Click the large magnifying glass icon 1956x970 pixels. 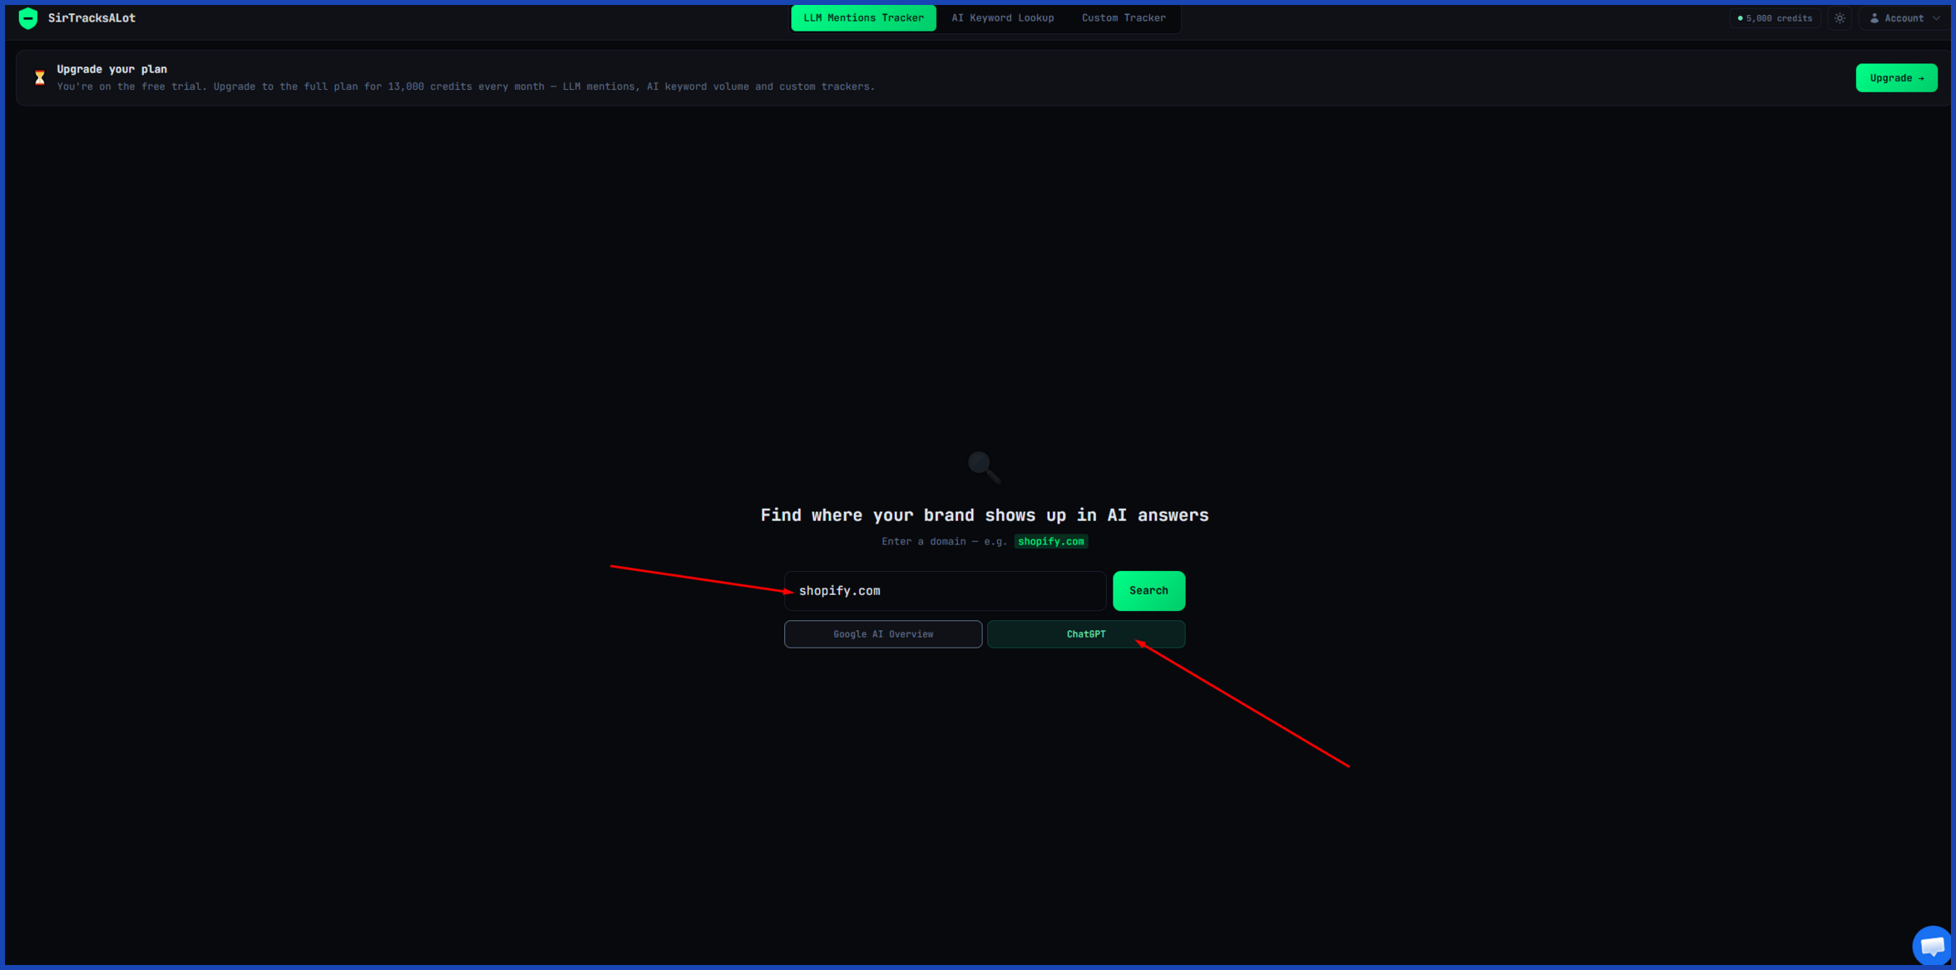coord(984,467)
